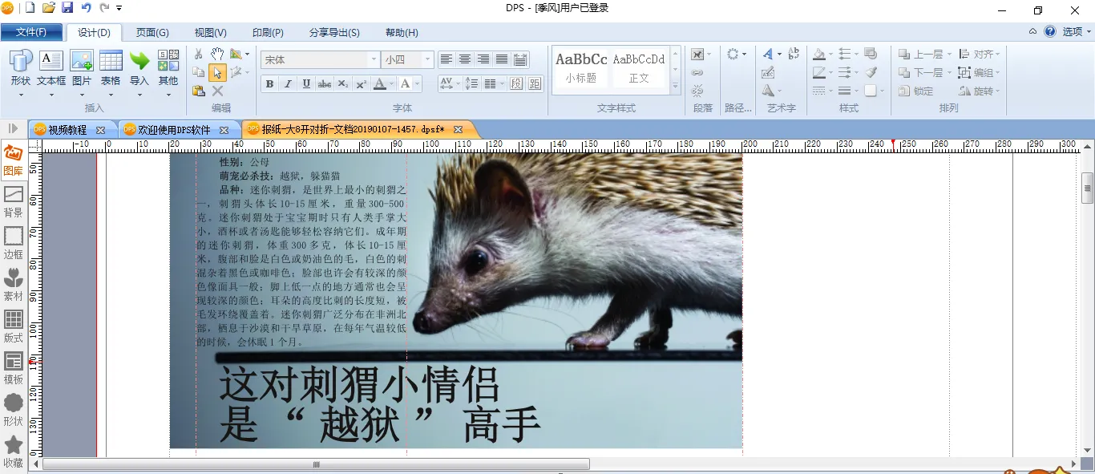Click the cut scissors icon

(x=199, y=54)
